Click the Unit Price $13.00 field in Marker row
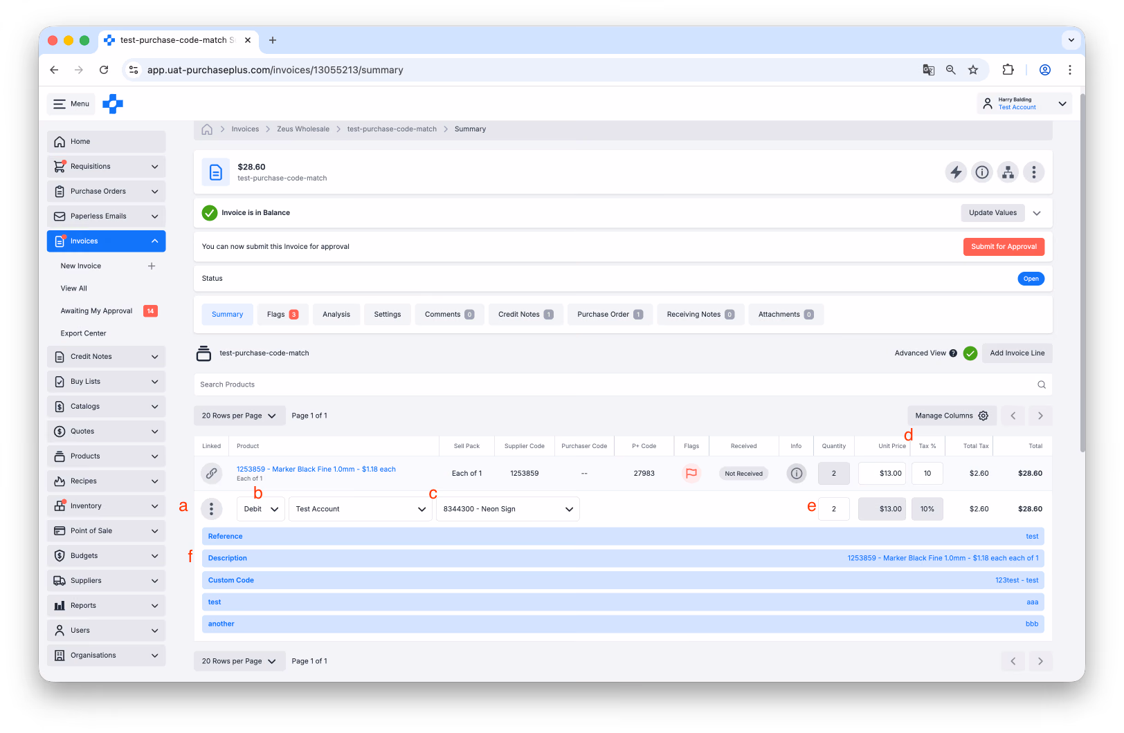 [882, 474]
